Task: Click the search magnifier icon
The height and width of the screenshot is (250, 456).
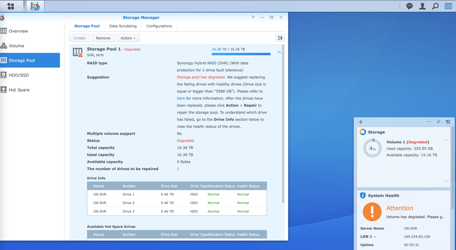Action: [435, 6]
